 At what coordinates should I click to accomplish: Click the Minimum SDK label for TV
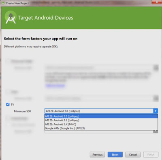pyautogui.click(x=23, y=111)
